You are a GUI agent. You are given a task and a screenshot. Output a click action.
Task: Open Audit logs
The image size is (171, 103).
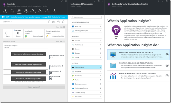point(86,26)
